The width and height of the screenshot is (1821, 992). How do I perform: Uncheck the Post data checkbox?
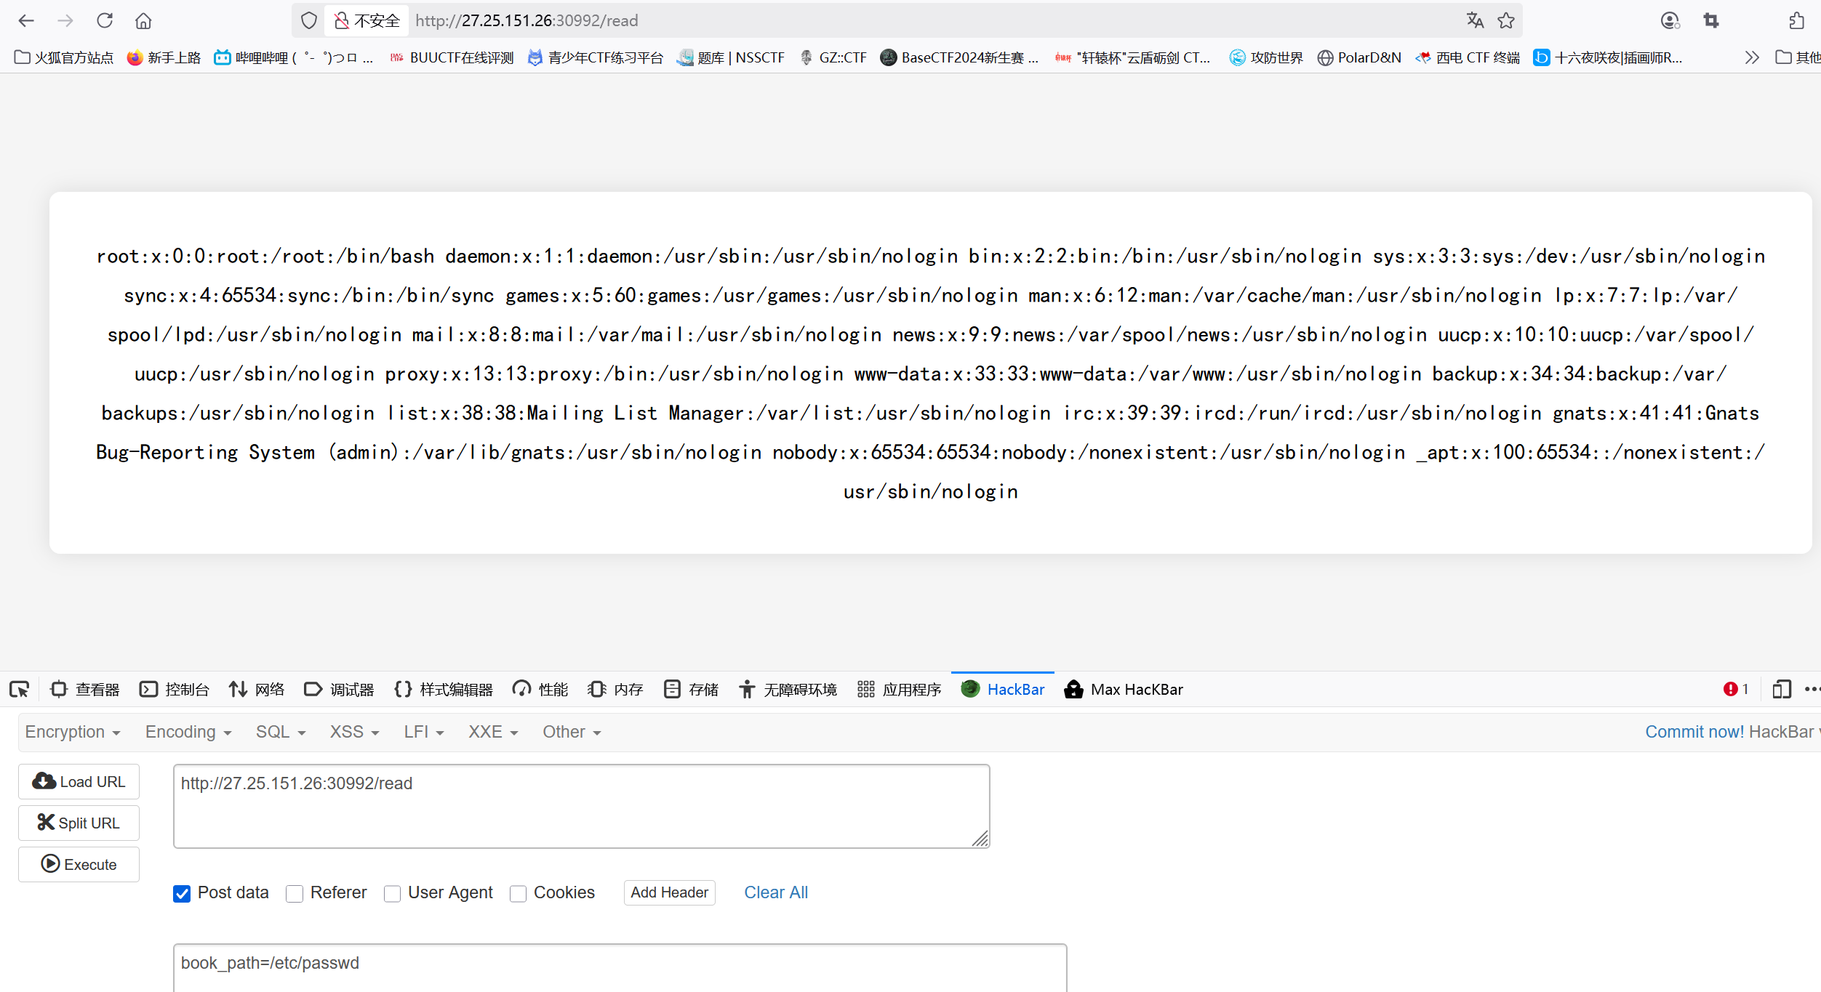click(182, 893)
